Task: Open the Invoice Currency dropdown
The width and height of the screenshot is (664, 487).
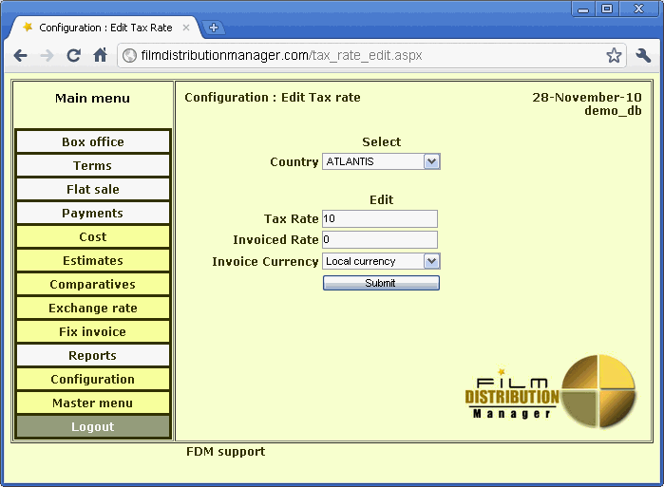Action: click(381, 261)
